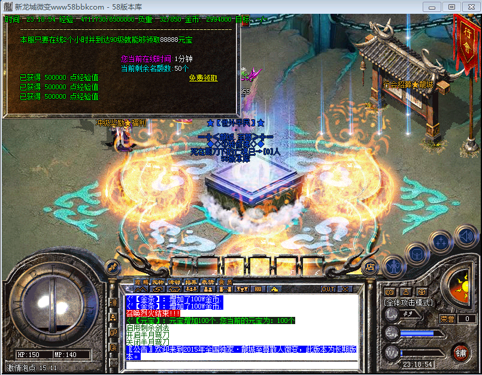
Task: Click the satellite icon beside the hotbar
Action: pos(112,267)
